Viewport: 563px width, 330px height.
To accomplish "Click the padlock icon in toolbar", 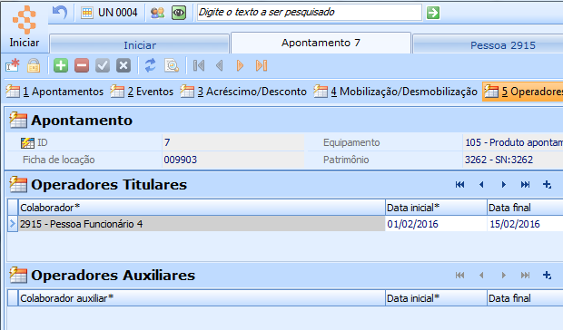I will [x=34, y=65].
